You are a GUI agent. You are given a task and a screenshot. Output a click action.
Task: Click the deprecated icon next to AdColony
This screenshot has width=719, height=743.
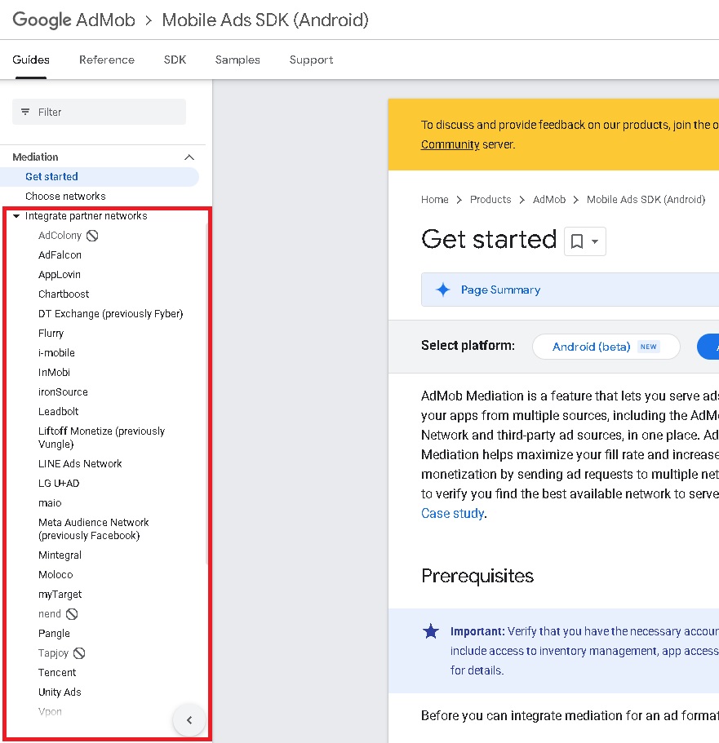pyautogui.click(x=92, y=236)
